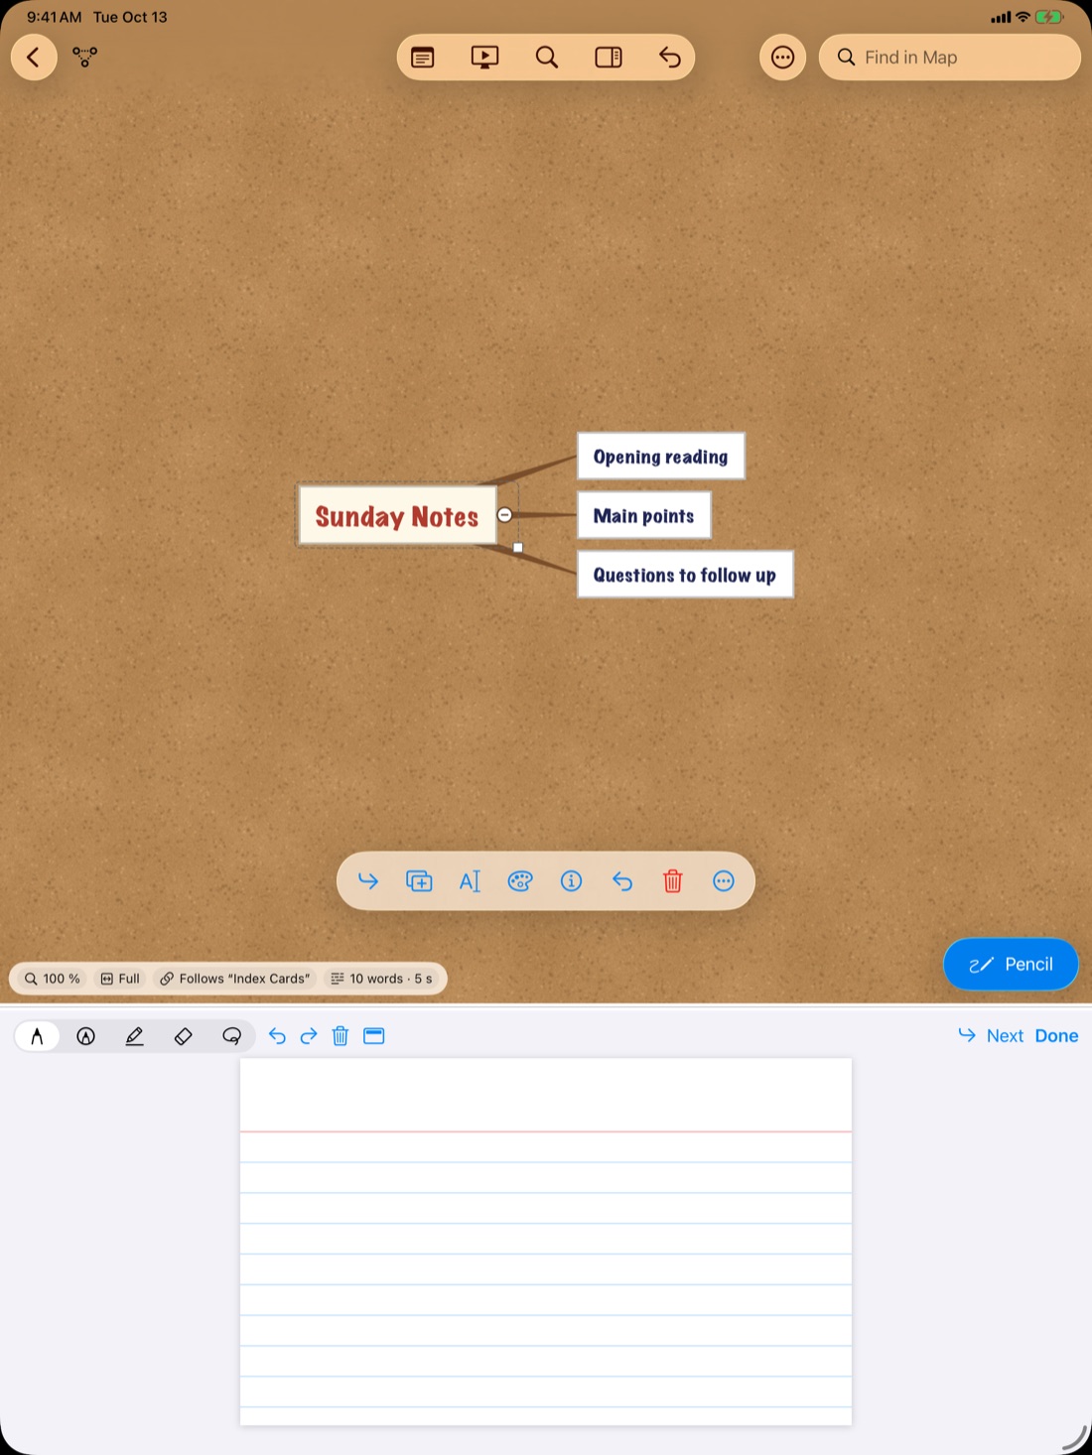Open the color palette in the floating toolbar
This screenshot has height=1455, width=1092.
click(x=520, y=881)
